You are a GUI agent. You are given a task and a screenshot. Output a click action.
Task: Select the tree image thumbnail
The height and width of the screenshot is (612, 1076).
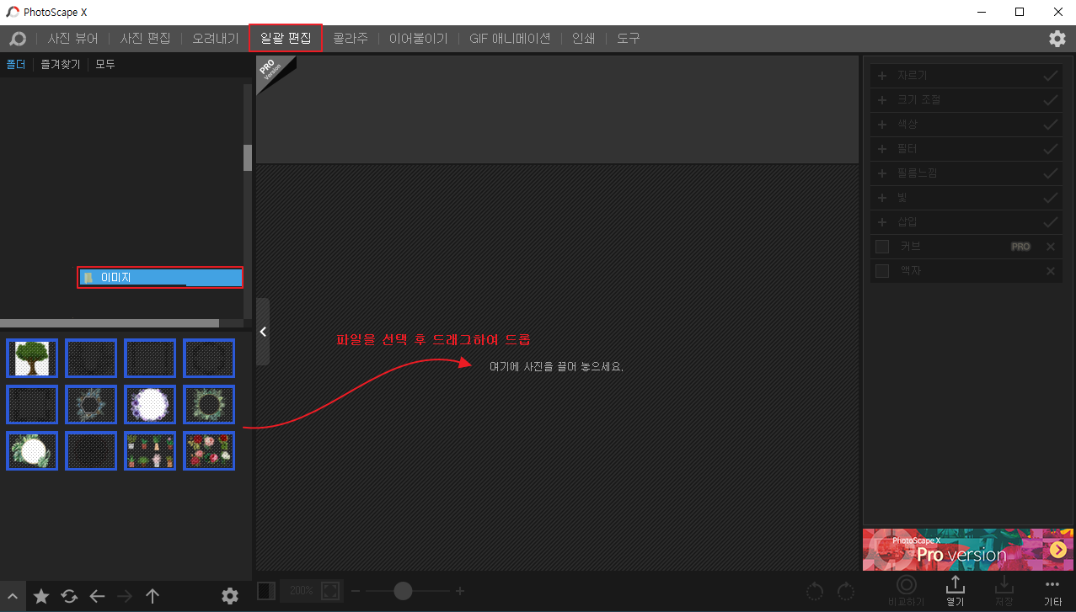click(x=31, y=358)
